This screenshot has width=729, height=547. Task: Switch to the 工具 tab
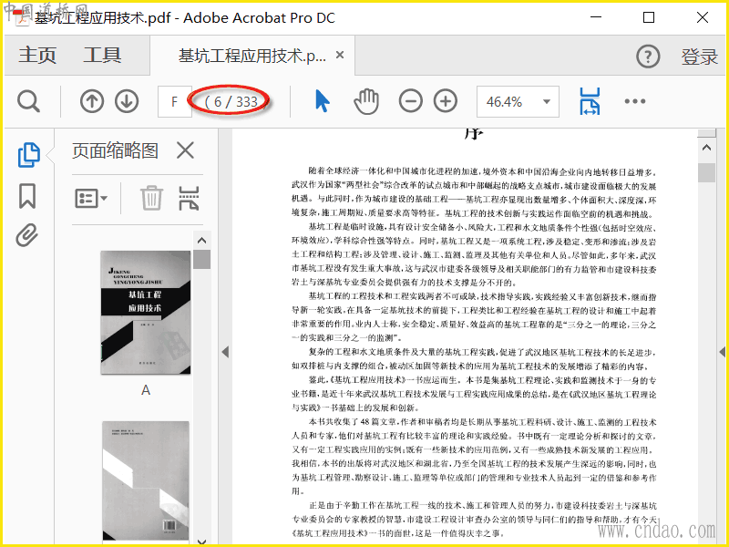pyautogui.click(x=102, y=56)
